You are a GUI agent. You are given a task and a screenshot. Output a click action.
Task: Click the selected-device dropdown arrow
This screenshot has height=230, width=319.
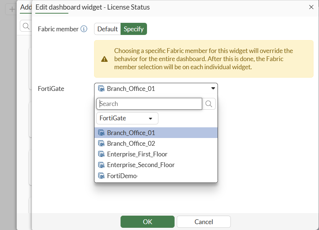(x=213, y=88)
